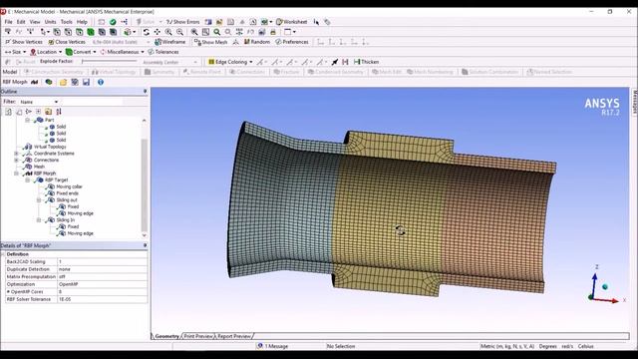This screenshot has width=638, height=359.
Task: Open the Tools menu
Action: (67, 22)
